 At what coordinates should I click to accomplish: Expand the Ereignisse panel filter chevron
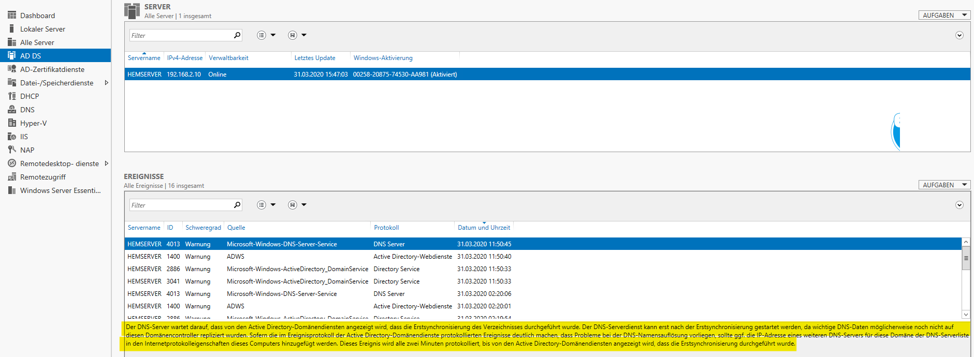pyautogui.click(x=960, y=205)
